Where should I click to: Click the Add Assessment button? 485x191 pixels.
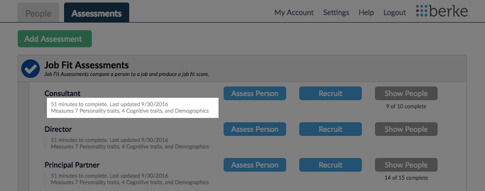pyautogui.click(x=55, y=39)
